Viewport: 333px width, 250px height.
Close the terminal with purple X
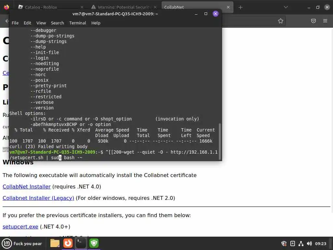coord(216,14)
